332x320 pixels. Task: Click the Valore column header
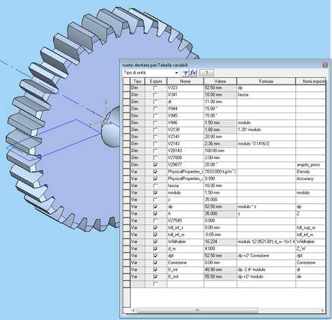coord(220,81)
